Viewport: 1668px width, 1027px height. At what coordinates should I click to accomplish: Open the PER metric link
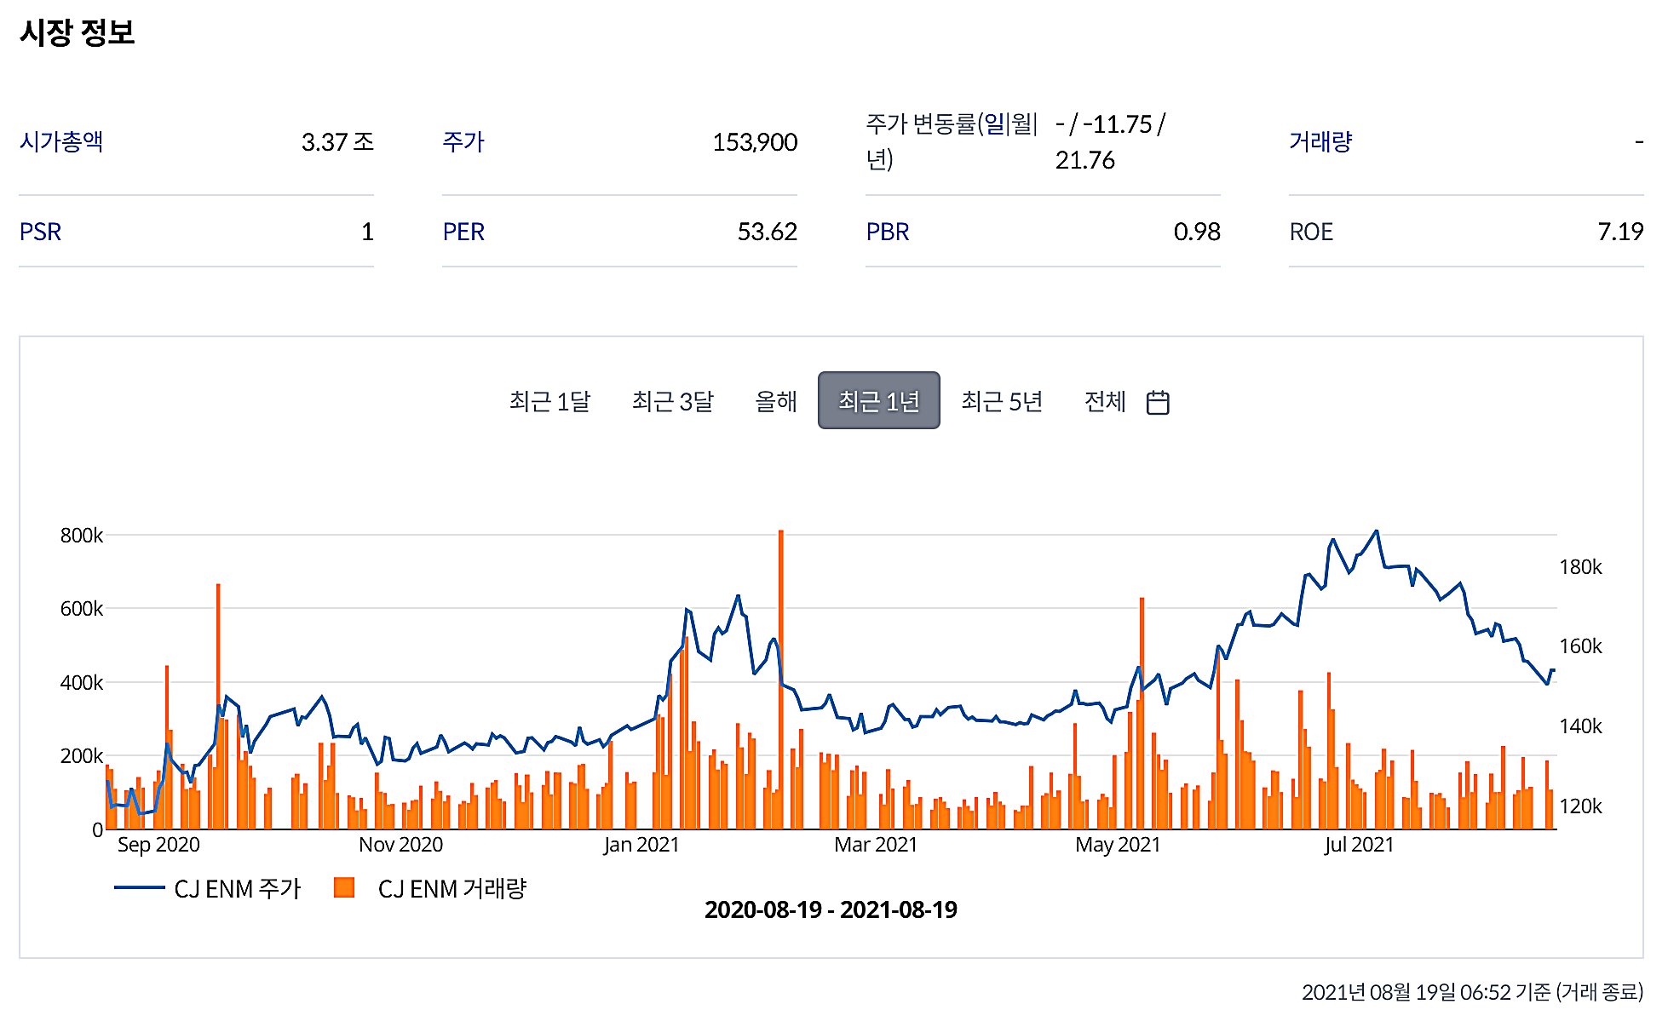[463, 232]
